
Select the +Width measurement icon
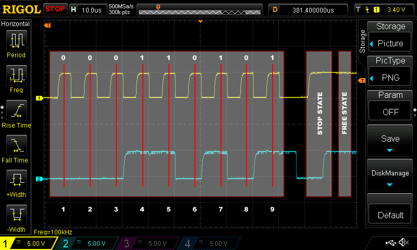click(17, 180)
